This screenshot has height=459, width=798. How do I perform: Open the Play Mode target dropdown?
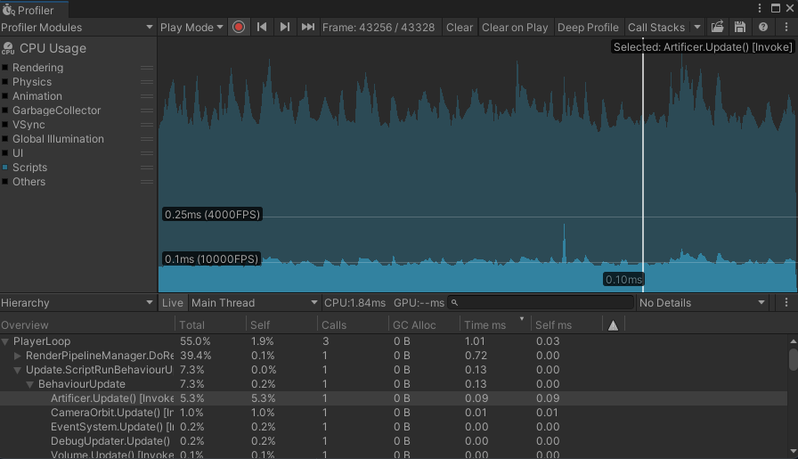tap(191, 27)
